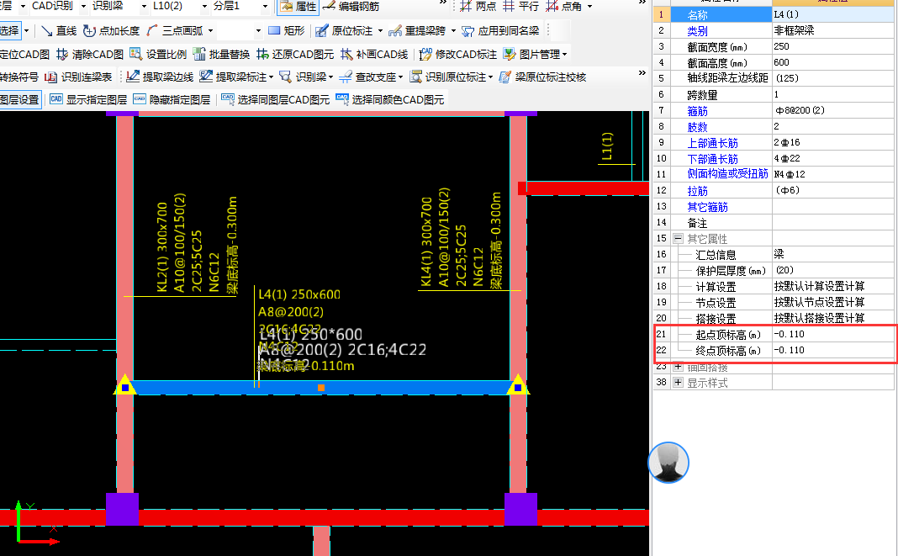
Task: Select the 两点 two-point auxiliary axis tool
Action: pyautogui.click(x=478, y=7)
